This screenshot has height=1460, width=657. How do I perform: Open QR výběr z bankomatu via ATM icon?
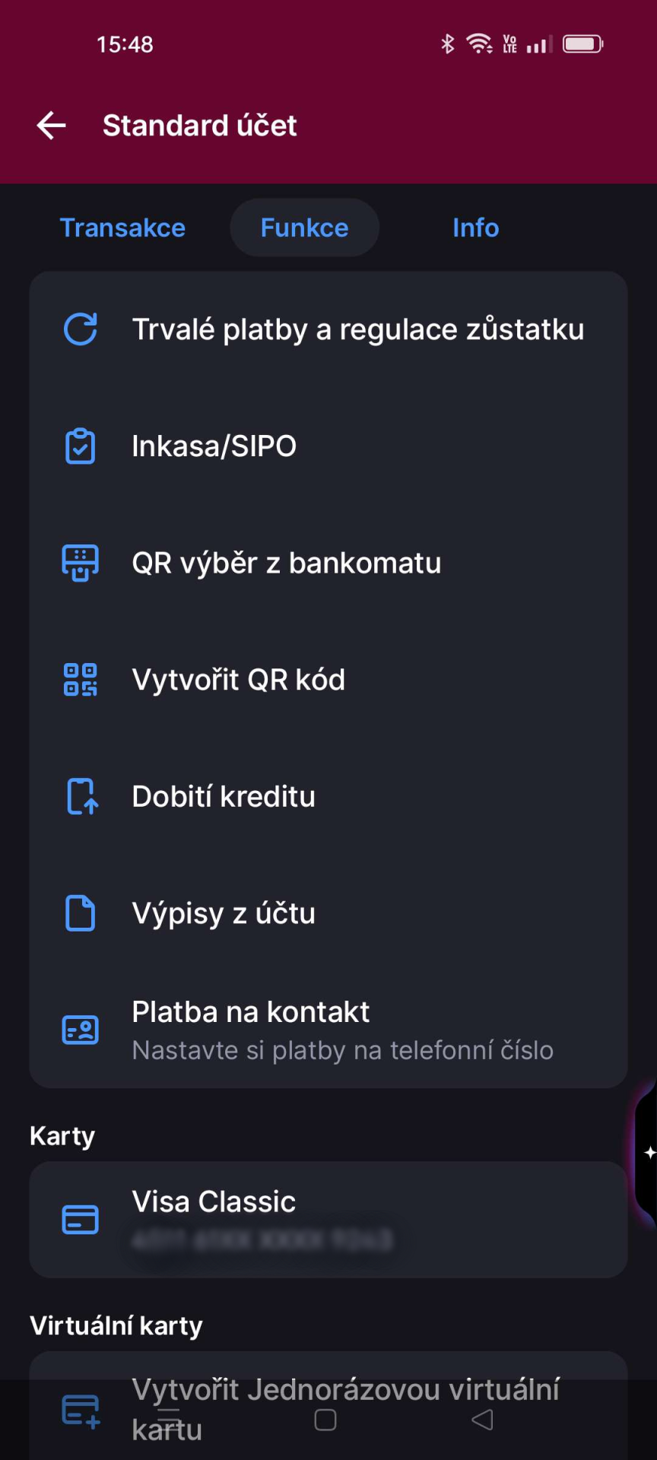(x=81, y=563)
